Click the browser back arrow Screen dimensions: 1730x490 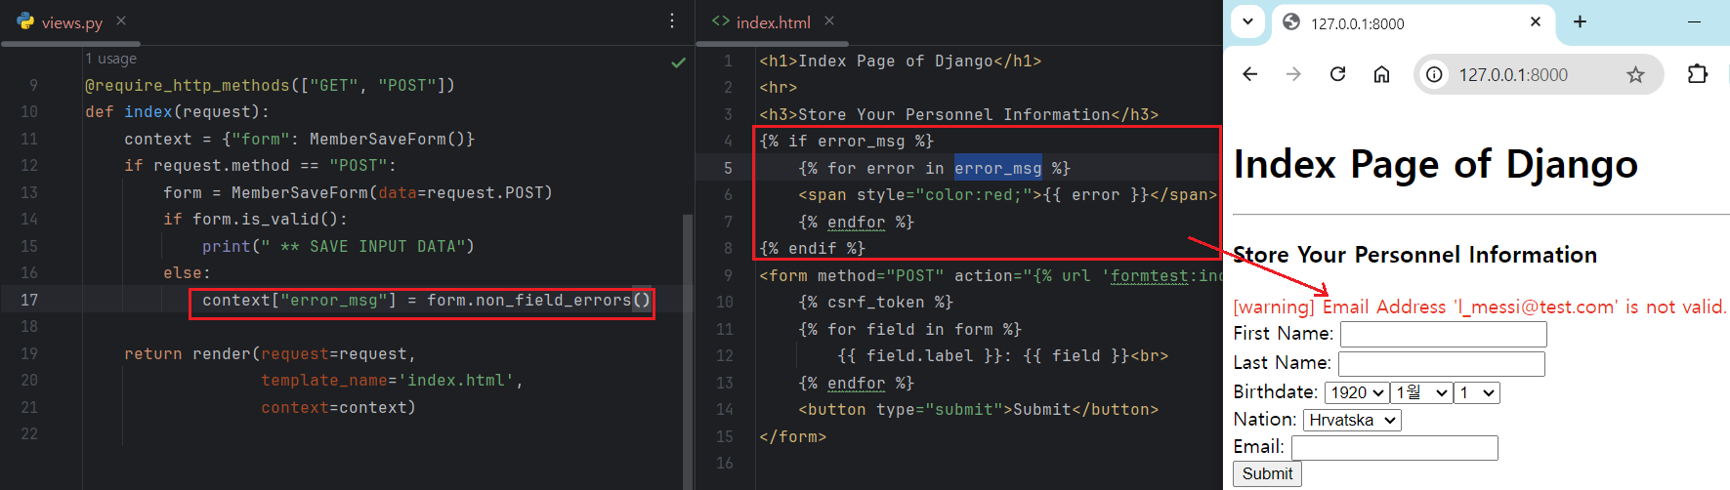(1249, 74)
